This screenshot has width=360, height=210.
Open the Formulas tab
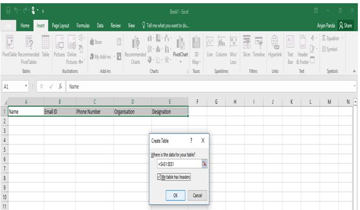click(x=83, y=26)
